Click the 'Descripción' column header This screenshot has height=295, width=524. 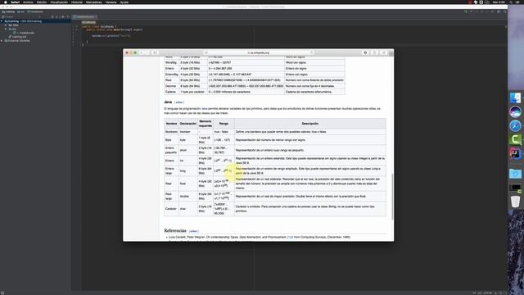309,124
